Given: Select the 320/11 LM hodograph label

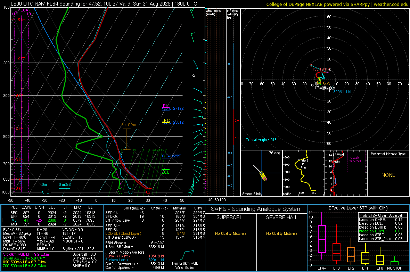Looking at the screenshot, I should (x=342, y=92).
